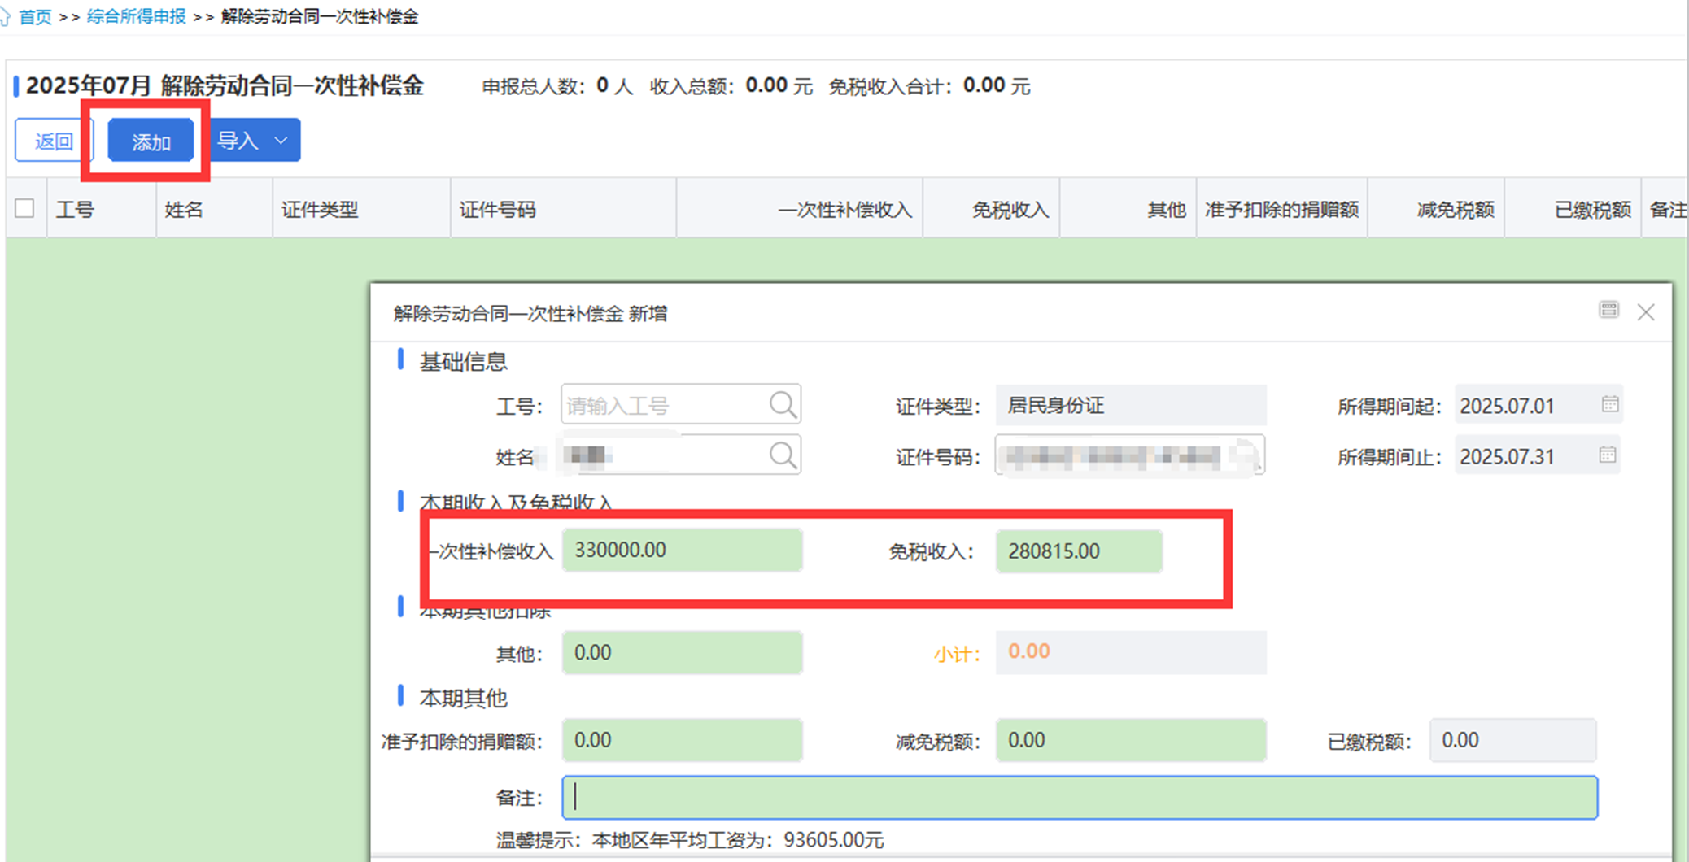
Task: Click search icon in 工号 field
Action: (x=783, y=405)
